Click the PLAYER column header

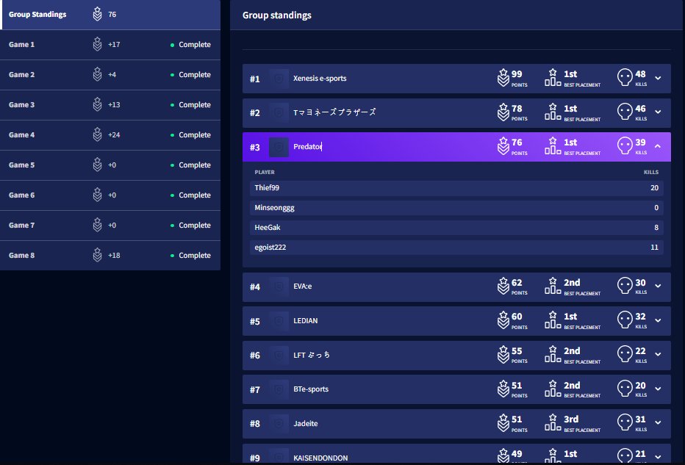[265, 172]
